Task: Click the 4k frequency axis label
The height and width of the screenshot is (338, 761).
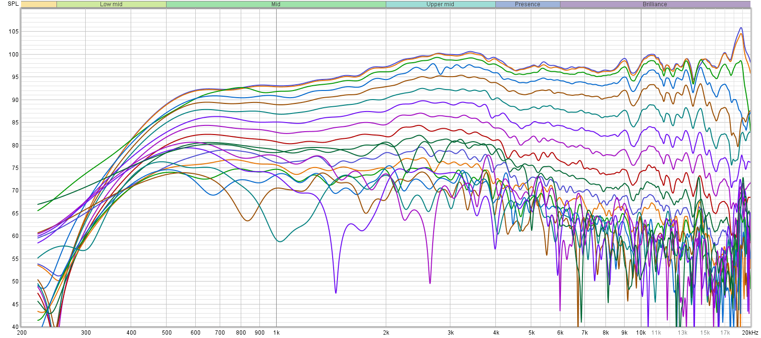Action: click(496, 333)
